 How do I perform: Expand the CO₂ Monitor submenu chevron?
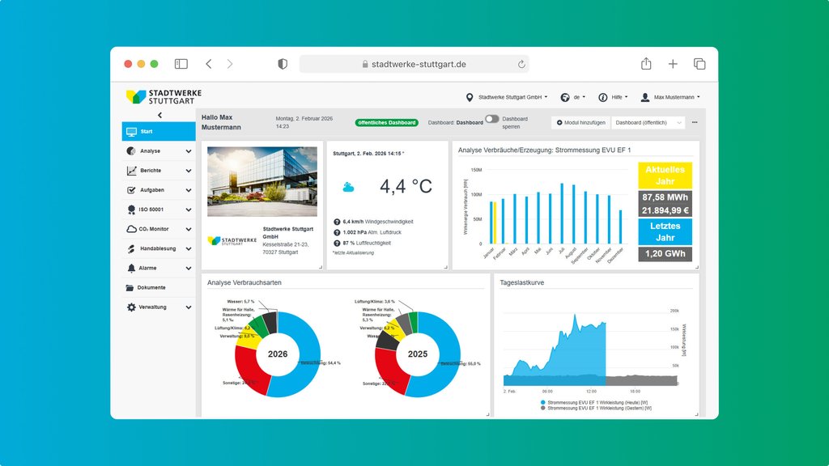(x=188, y=229)
